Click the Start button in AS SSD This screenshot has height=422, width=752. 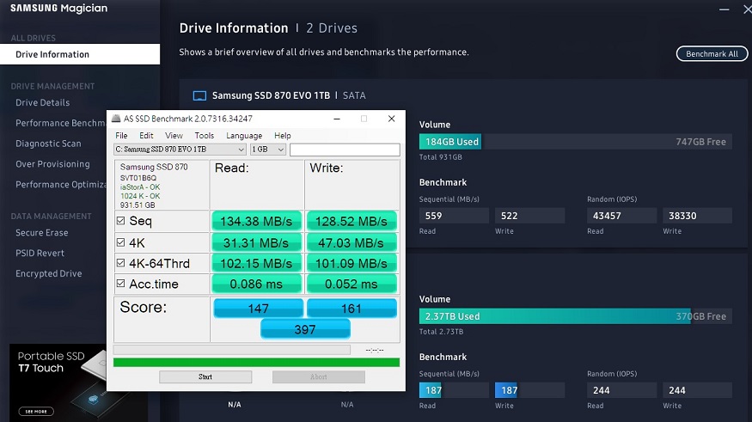click(x=205, y=377)
